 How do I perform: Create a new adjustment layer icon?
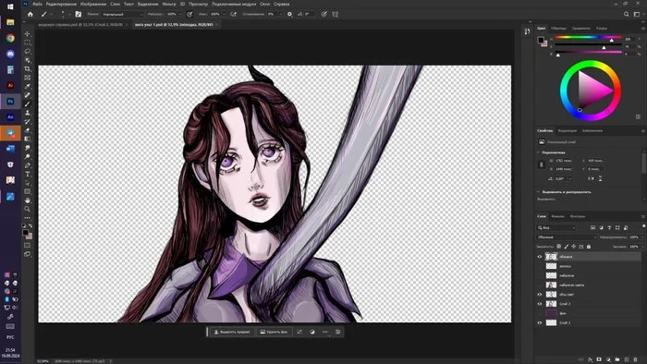tap(608, 359)
